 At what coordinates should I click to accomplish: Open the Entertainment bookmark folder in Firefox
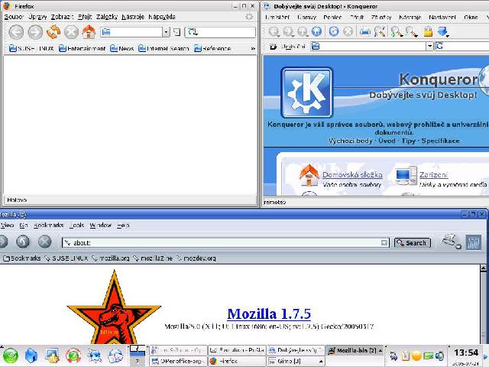coord(83,49)
